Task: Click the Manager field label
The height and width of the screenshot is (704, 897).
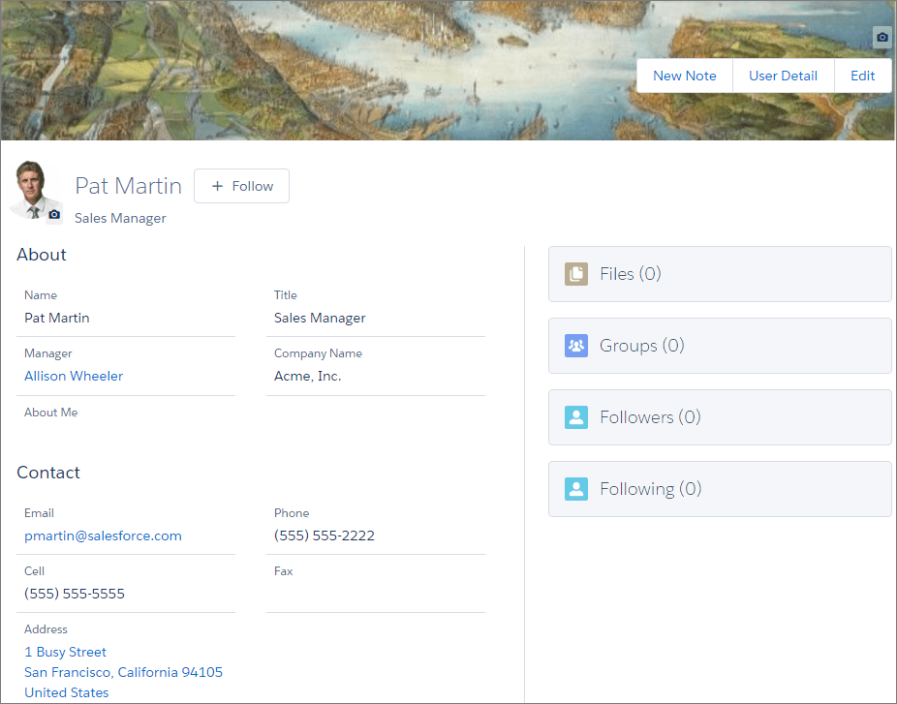Action: pos(48,353)
